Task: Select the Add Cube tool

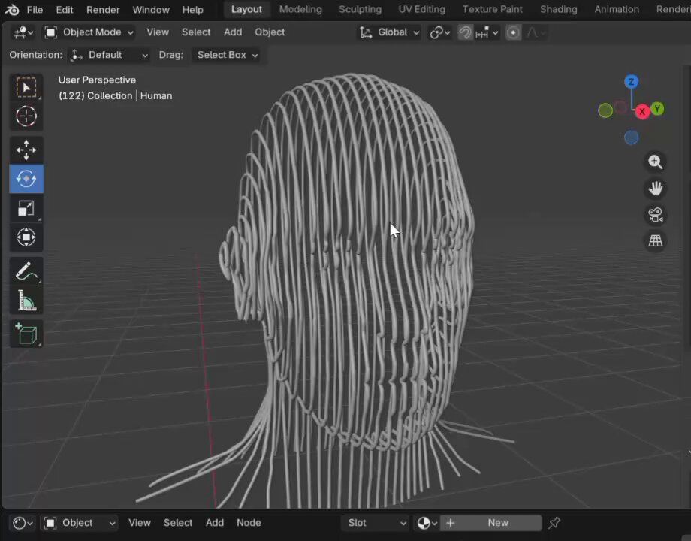Action: pyautogui.click(x=26, y=334)
